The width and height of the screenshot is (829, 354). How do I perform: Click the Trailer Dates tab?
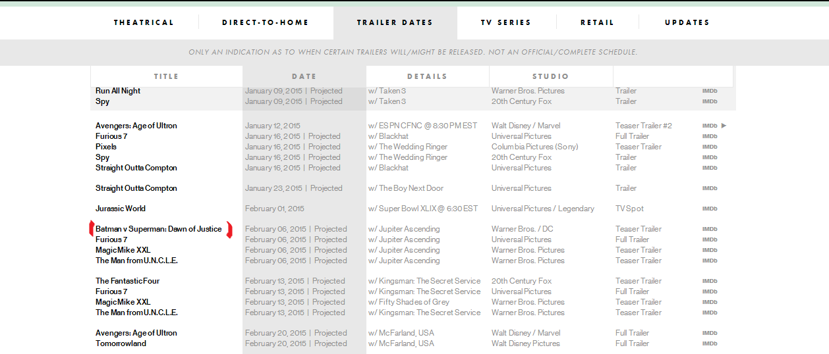click(x=395, y=22)
